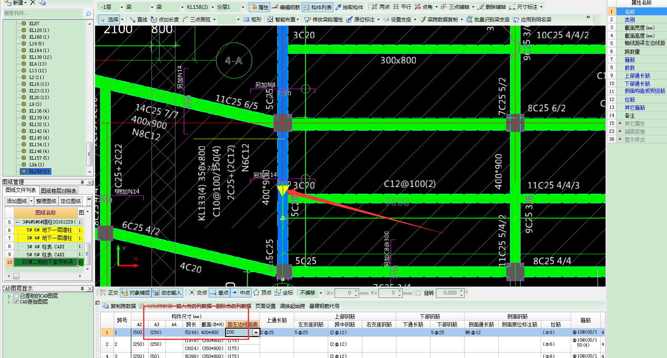Open the 属性 properties panel
The height and width of the screenshot is (358, 667).
(259, 7)
